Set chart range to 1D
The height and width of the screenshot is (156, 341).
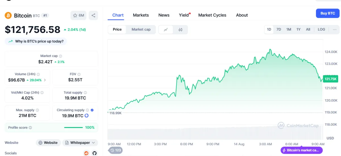(269, 29)
